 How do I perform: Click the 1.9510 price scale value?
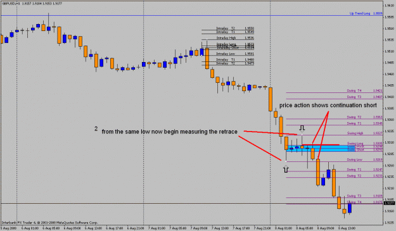(x=389, y=51)
